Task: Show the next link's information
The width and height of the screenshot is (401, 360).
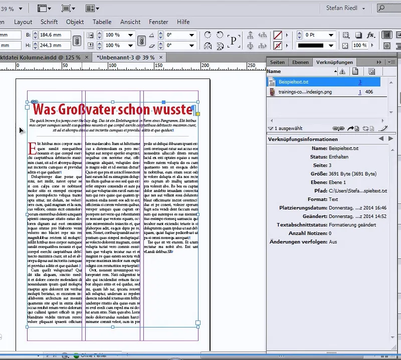Action: [390, 138]
